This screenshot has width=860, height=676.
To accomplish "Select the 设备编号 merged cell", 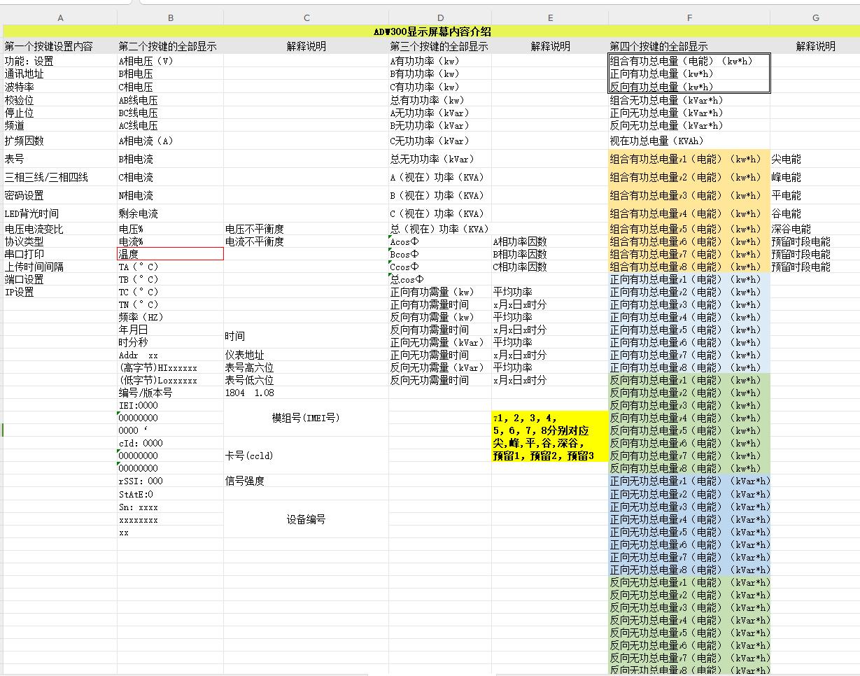I will point(306,519).
